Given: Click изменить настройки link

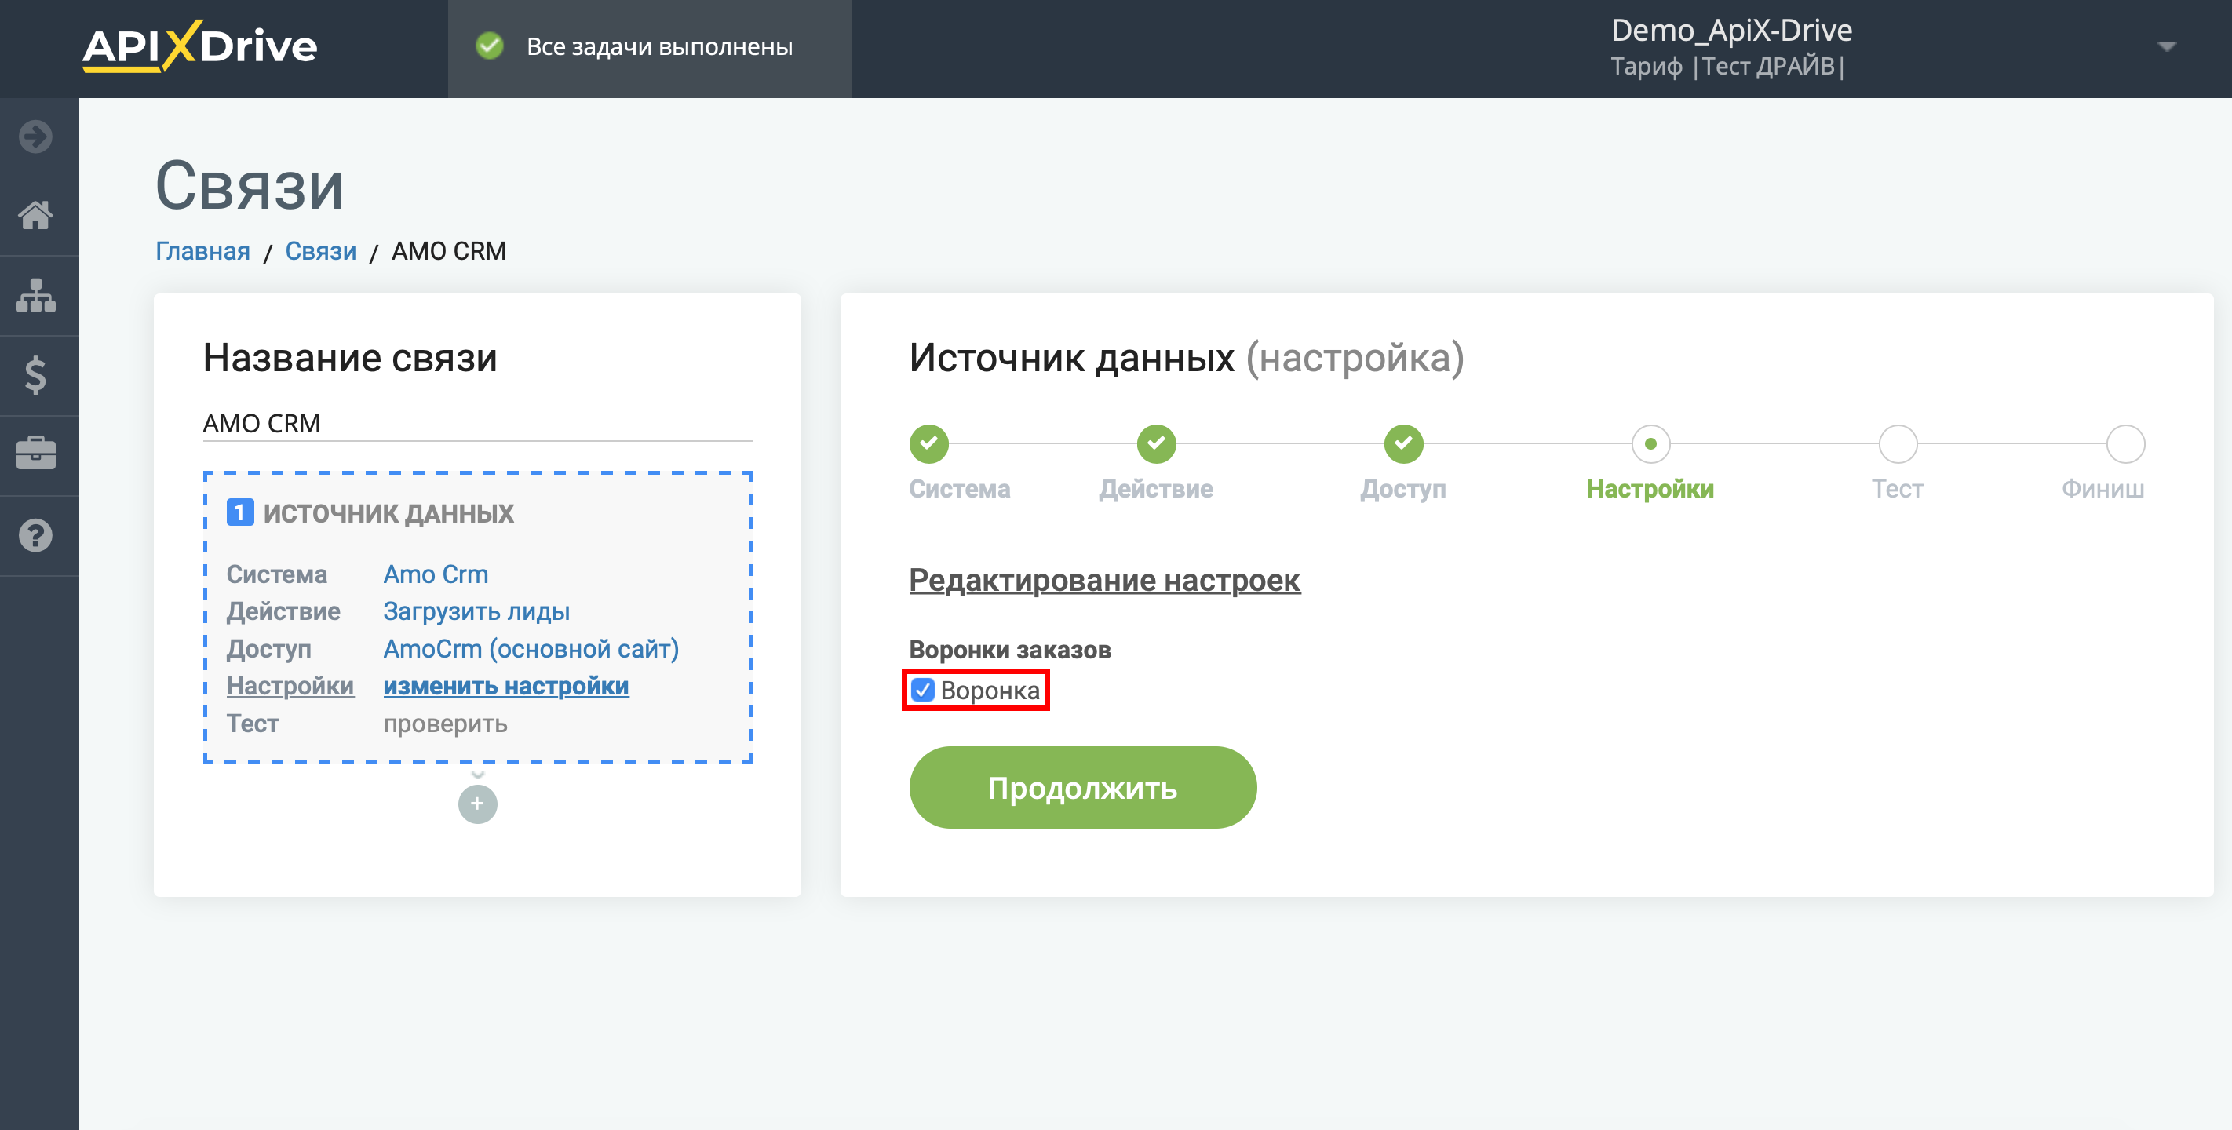Looking at the screenshot, I should click(506, 687).
